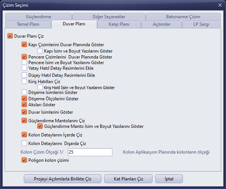226x189 pixels.
Task: Uncheck Döşeme Ölçülerini Göster
Action: coord(24,98)
